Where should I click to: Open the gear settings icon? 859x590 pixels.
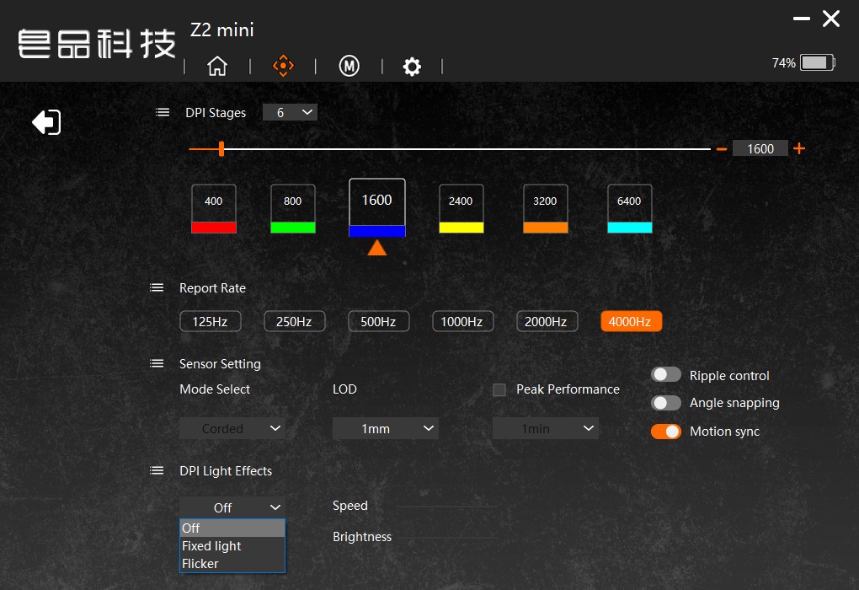coord(412,67)
